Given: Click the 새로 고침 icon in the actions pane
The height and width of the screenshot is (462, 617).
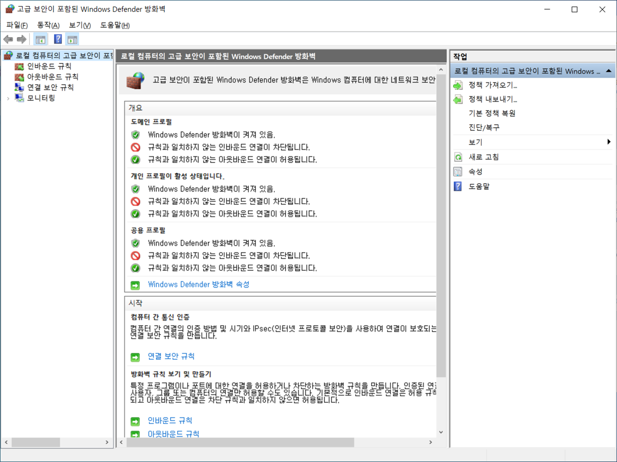Looking at the screenshot, I should [458, 157].
